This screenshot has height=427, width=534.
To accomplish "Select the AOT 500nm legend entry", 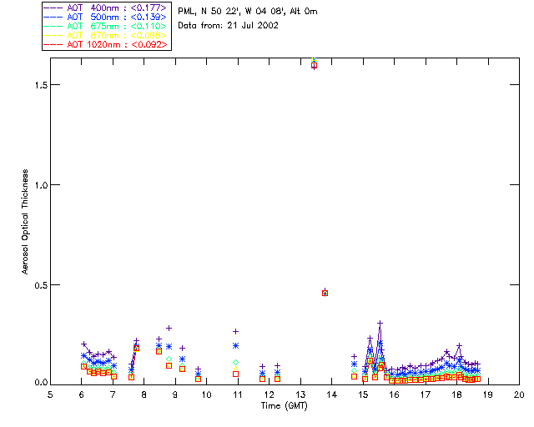I will 107,17.
